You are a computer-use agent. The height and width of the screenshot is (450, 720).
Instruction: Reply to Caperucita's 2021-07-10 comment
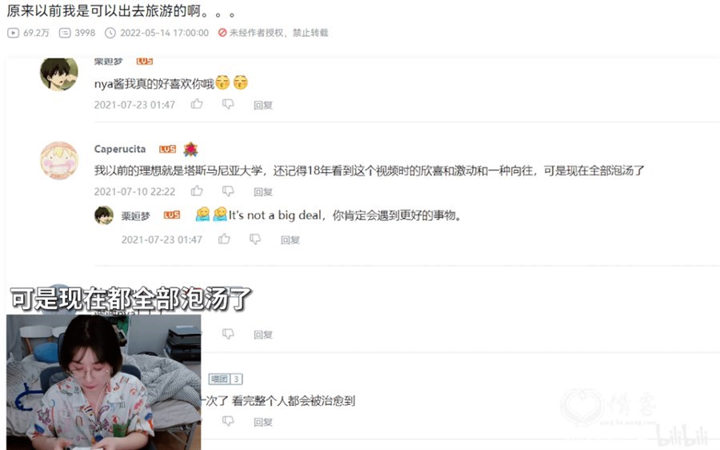tap(263, 191)
